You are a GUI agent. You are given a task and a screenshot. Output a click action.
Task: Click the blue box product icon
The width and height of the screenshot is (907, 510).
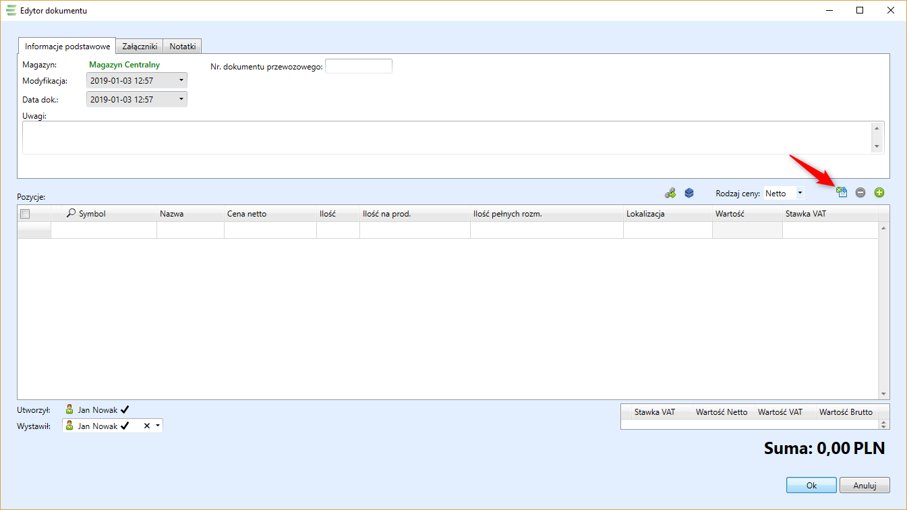coord(689,193)
